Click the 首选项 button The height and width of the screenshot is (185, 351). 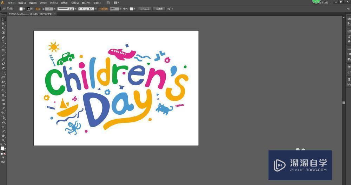[x=159, y=9]
